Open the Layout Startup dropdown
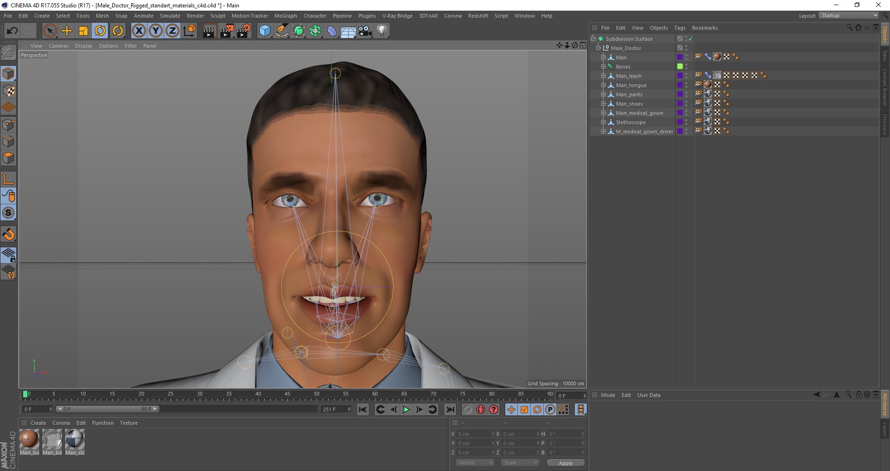The image size is (890, 471). pyautogui.click(x=849, y=16)
